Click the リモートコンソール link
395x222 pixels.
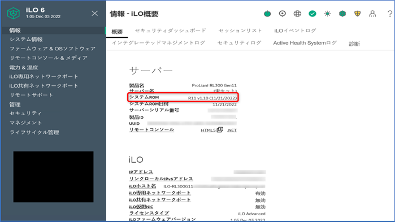[151, 129]
